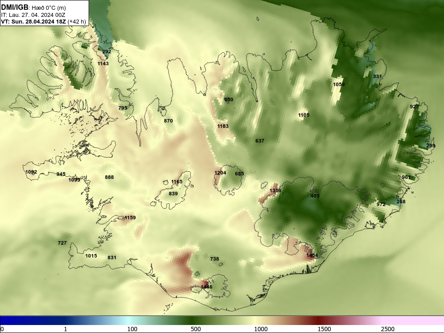Screen dimensions: 444x333
Task: Select the 1446 label in the south
Action: click(206, 287)
